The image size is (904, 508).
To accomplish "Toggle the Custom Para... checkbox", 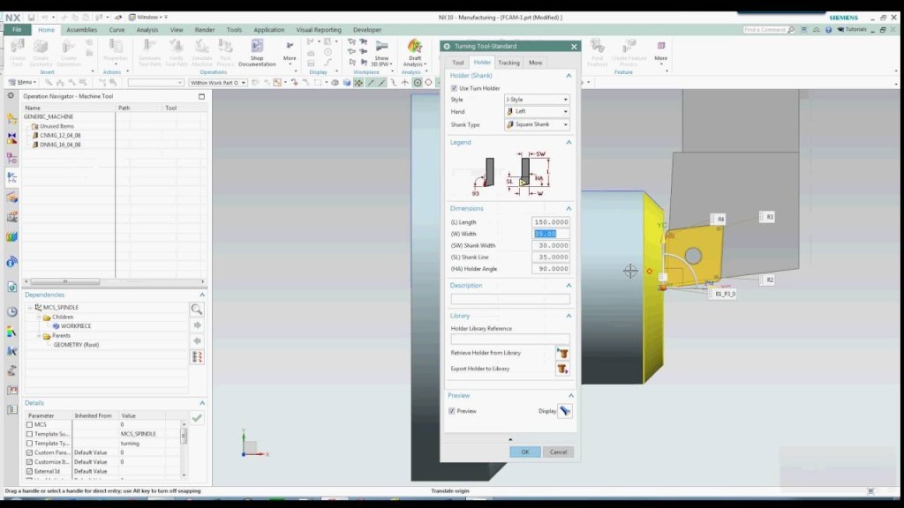I will (x=29, y=452).
